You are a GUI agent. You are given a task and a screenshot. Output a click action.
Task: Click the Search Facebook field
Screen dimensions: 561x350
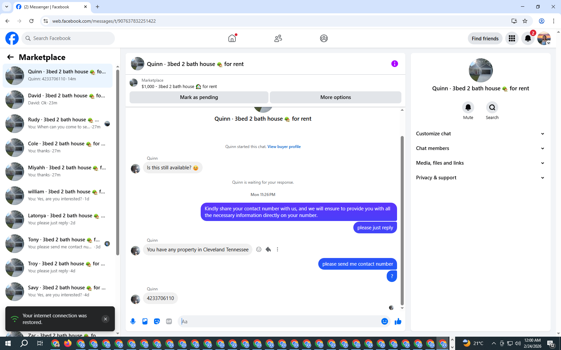pos(68,38)
